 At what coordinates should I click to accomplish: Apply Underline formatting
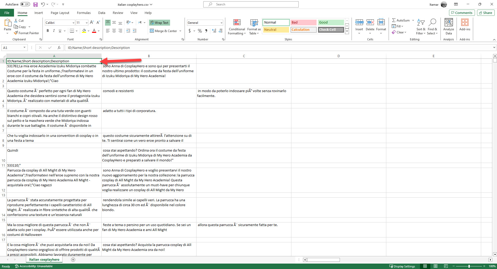60,31
